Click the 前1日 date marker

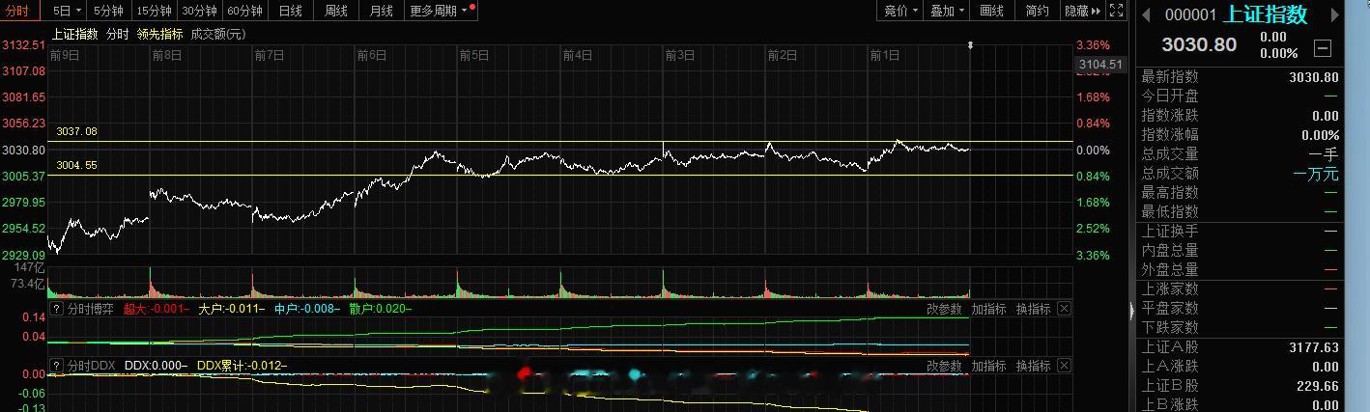pyautogui.click(x=884, y=56)
